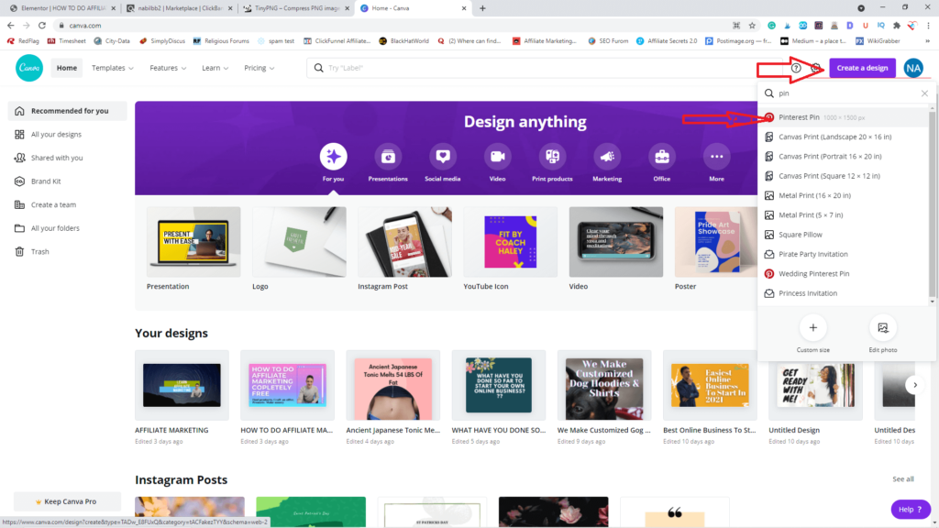Select the For you category icon
The image size is (939, 528).
333,157
